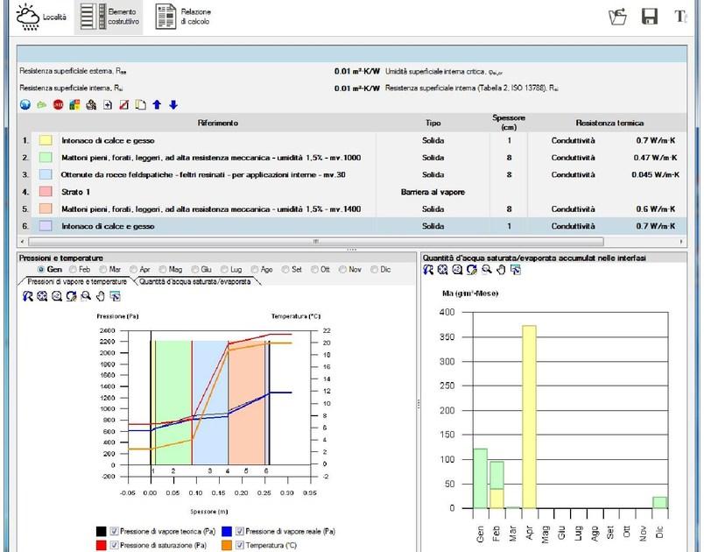Select the Lug month radio button
Viewport: 704px width, 552px height.
pyautogui.click(x=224, y=270)
